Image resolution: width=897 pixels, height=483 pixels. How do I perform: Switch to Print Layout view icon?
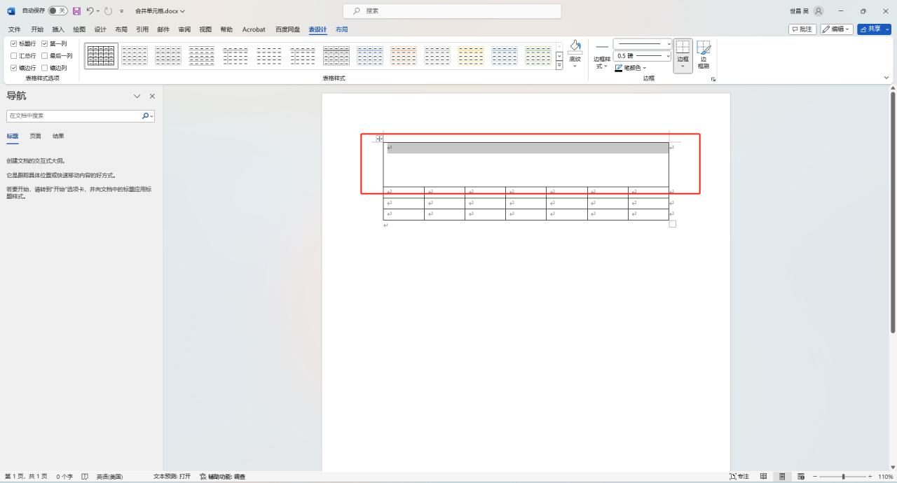[782, 477]
